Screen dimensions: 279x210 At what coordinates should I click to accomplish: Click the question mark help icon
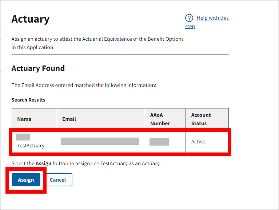coord(189,18)
